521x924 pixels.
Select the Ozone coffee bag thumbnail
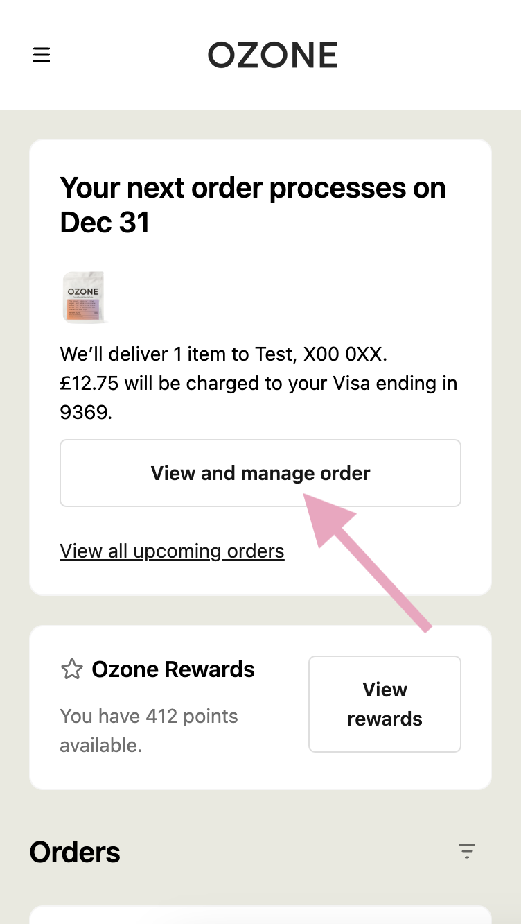click(85, 297)
